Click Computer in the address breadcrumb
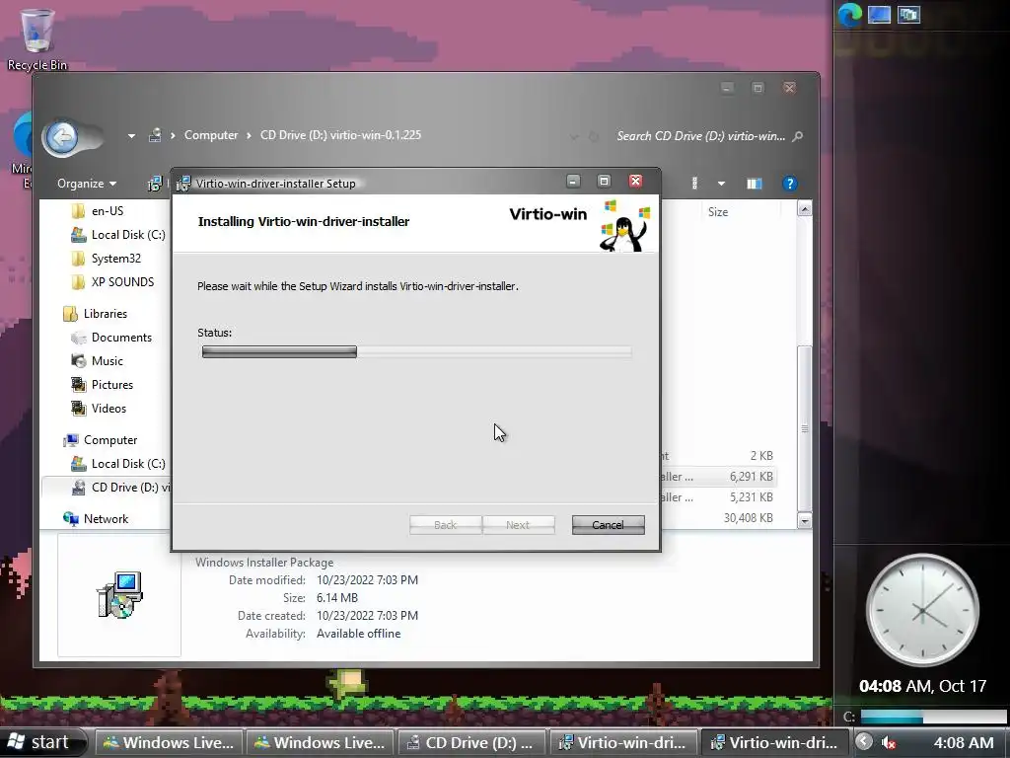Screen dimensions: 1010x758 point(211,135)
